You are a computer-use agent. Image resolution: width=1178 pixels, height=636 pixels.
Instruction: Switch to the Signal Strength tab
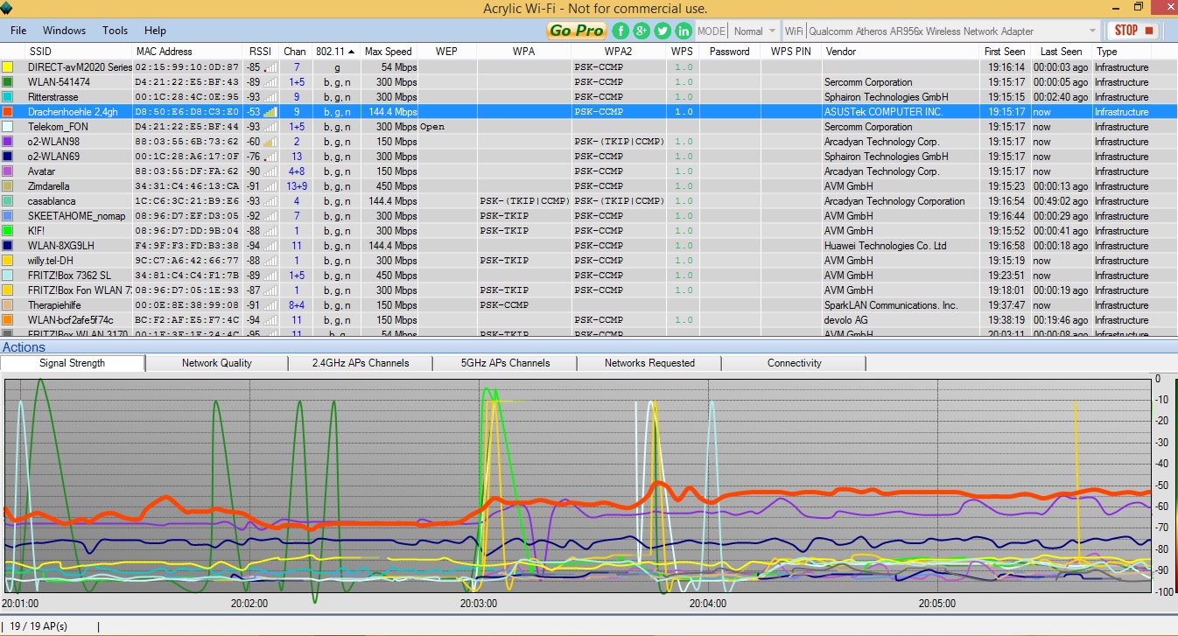coord(73,363)
